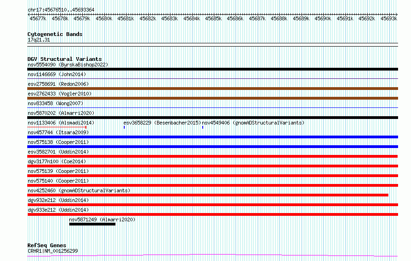Click the short black nsv5871249 (Almarri2020) bar
The width and height of the screenshot is (411, 261).
[x=92, y=224]
